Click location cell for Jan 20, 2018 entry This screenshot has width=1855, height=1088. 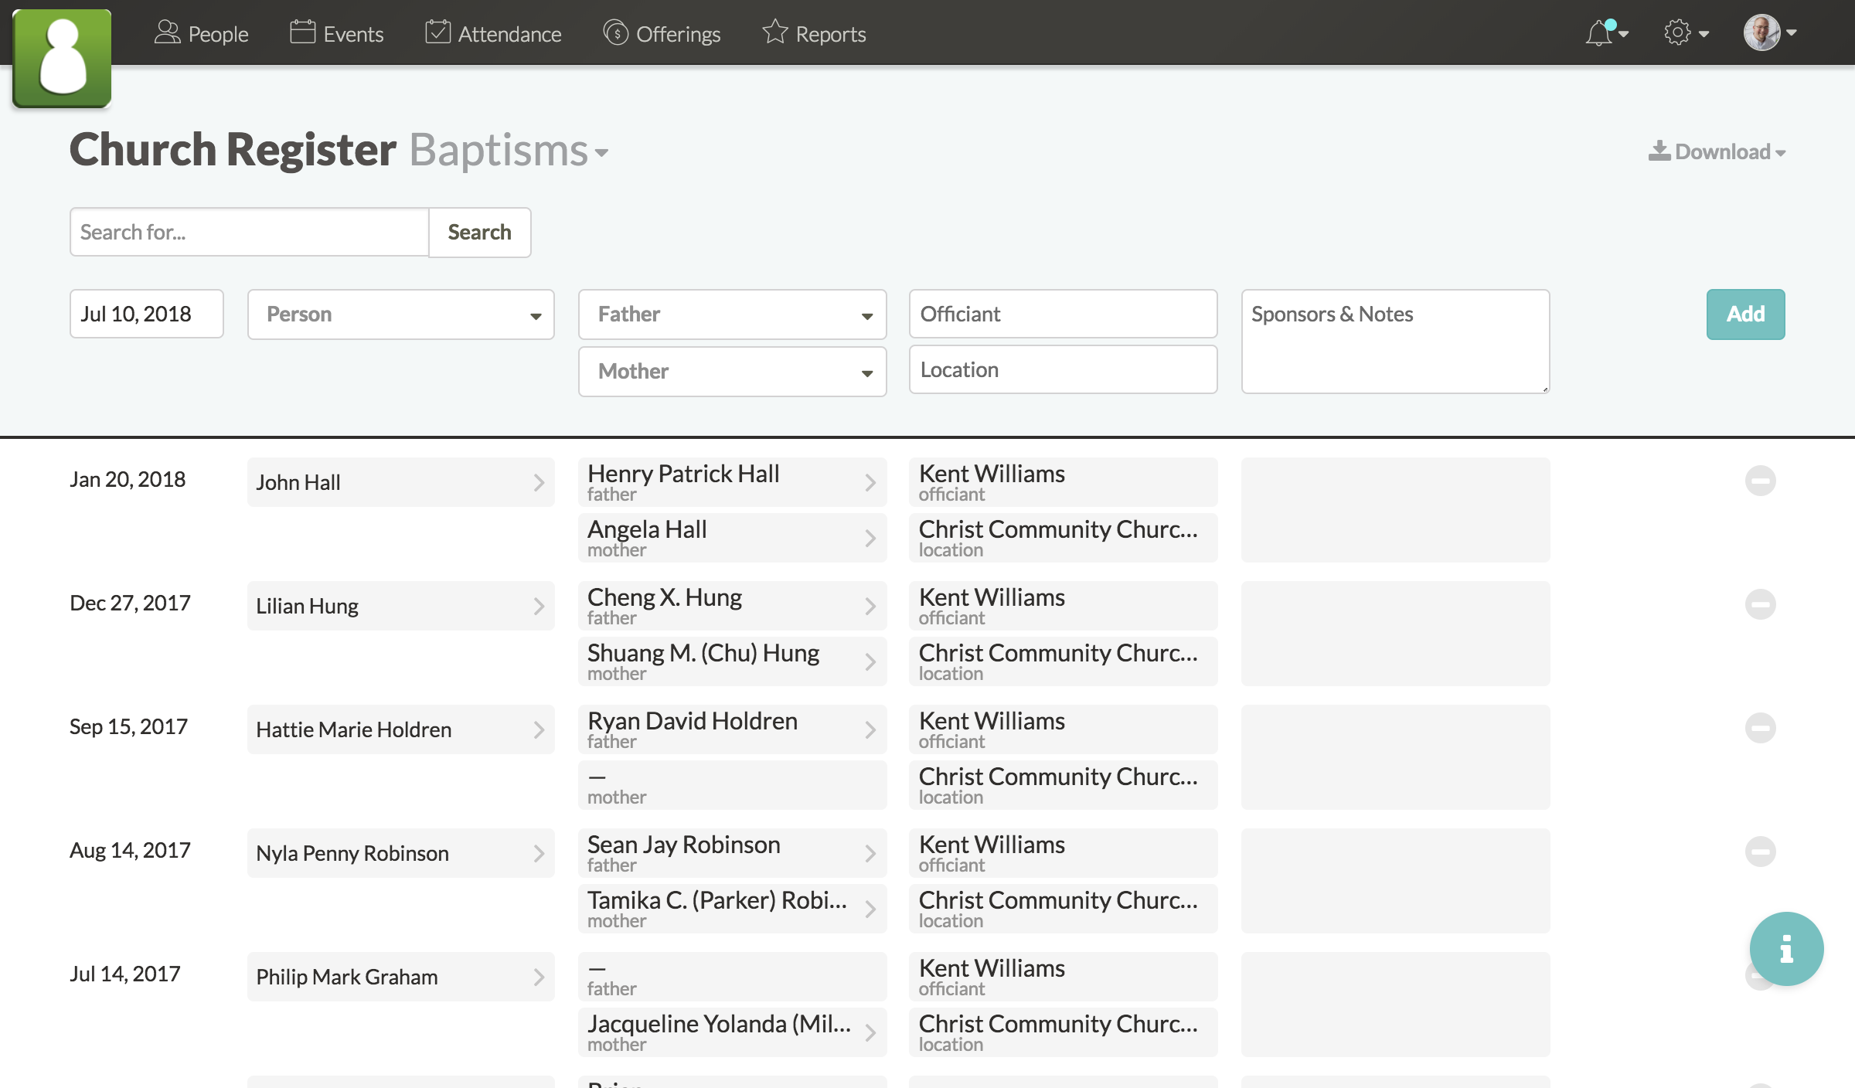point(1063,538)
